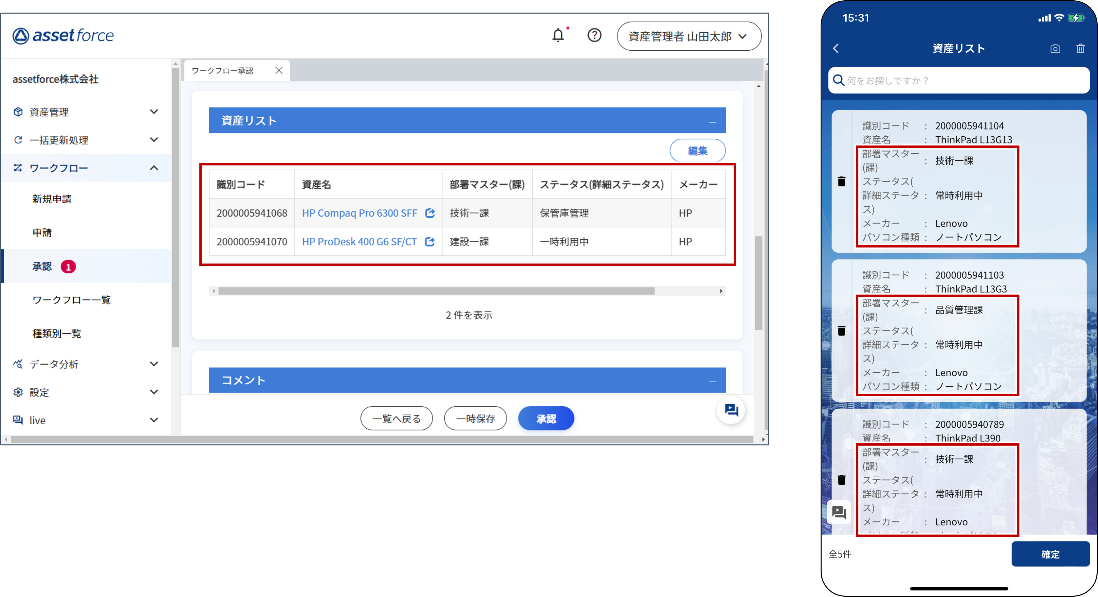Select 承認 in the sidebar
The width and height of the screenshot is (1098, 597).
(42, 266)
